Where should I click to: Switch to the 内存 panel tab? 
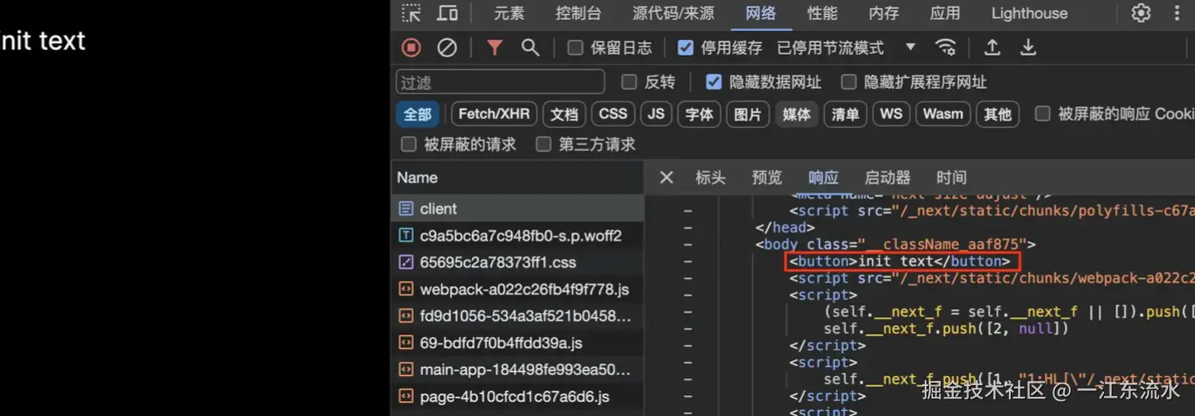click(x=884, y=13)
